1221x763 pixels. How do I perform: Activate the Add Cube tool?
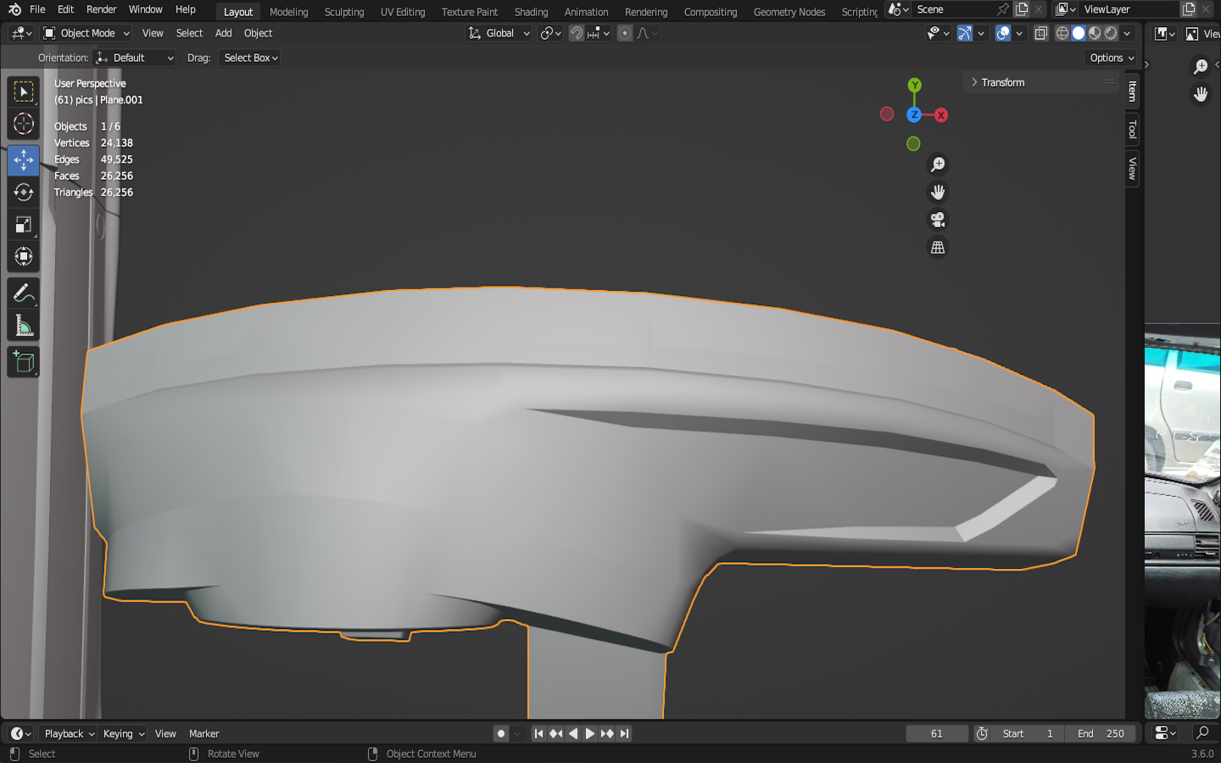tap(24, 363)
